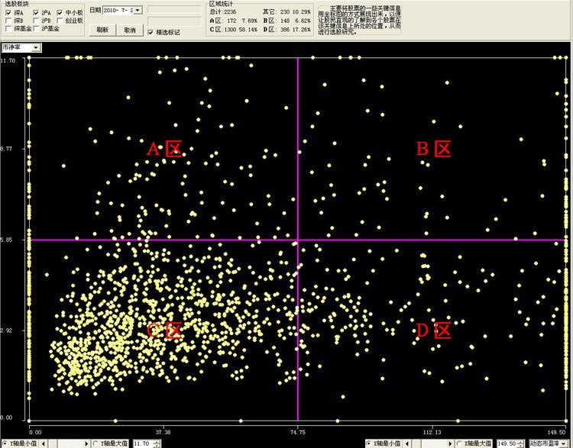Click the red A区 region label
573x448 pixels.
(x=164, y=149)
